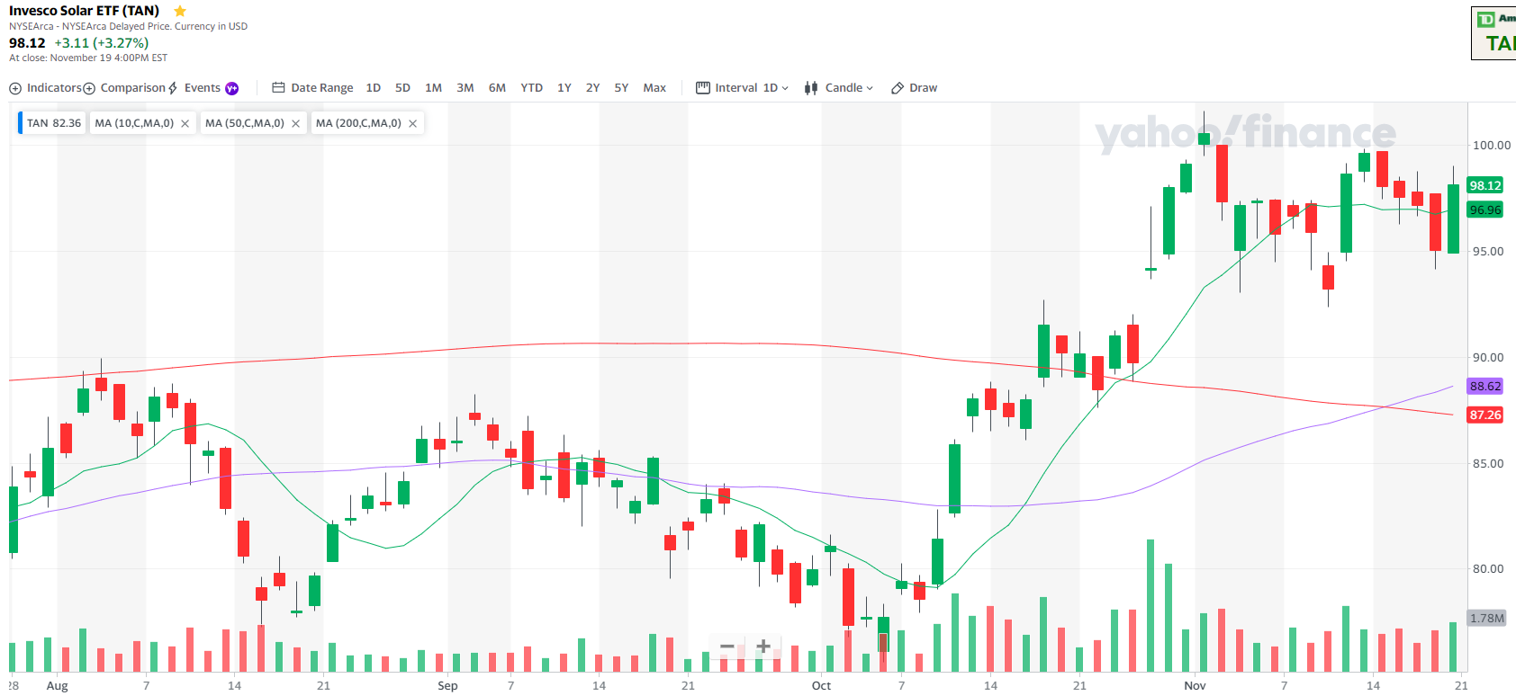Open the Interval 1D dropdown

point(743,88)
